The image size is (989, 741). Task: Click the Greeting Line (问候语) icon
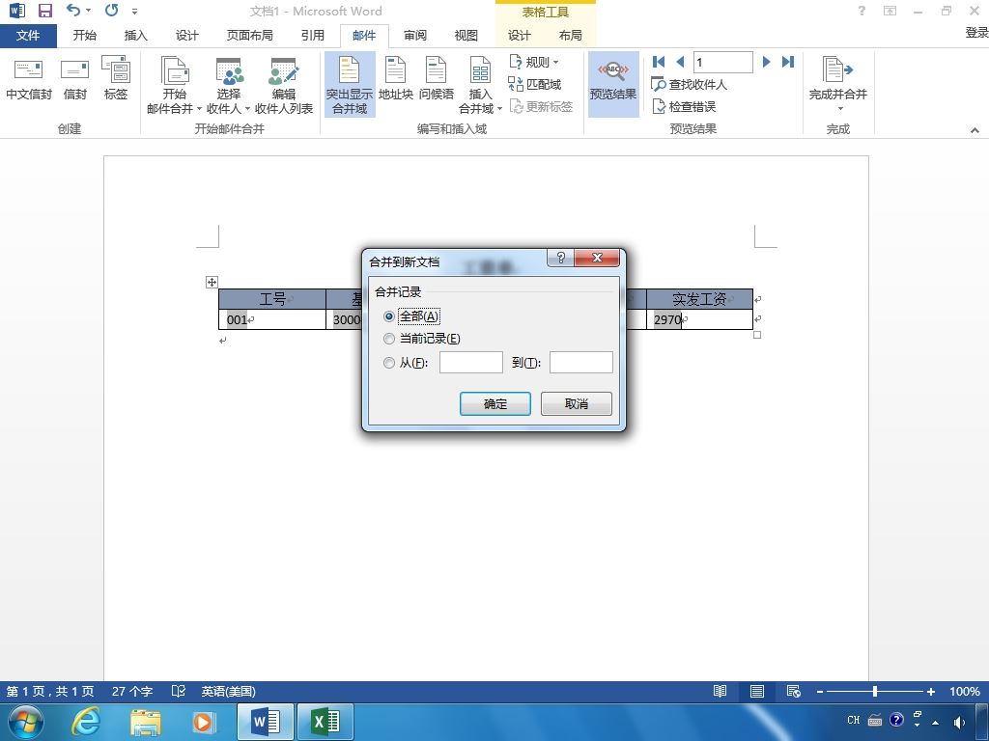pos(436,79)
